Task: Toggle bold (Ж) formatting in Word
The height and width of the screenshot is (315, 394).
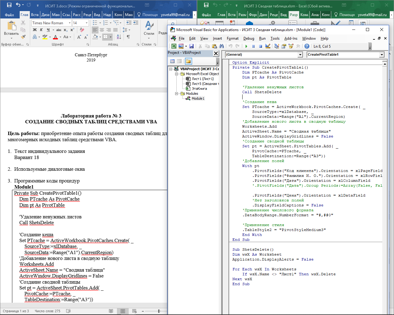Action: click(35, 30)
